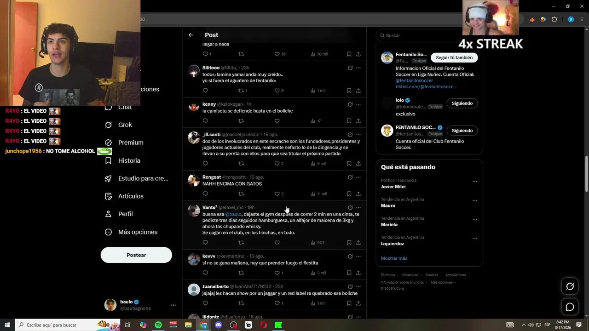Open Estudio para creadores in sidebar

137,178
